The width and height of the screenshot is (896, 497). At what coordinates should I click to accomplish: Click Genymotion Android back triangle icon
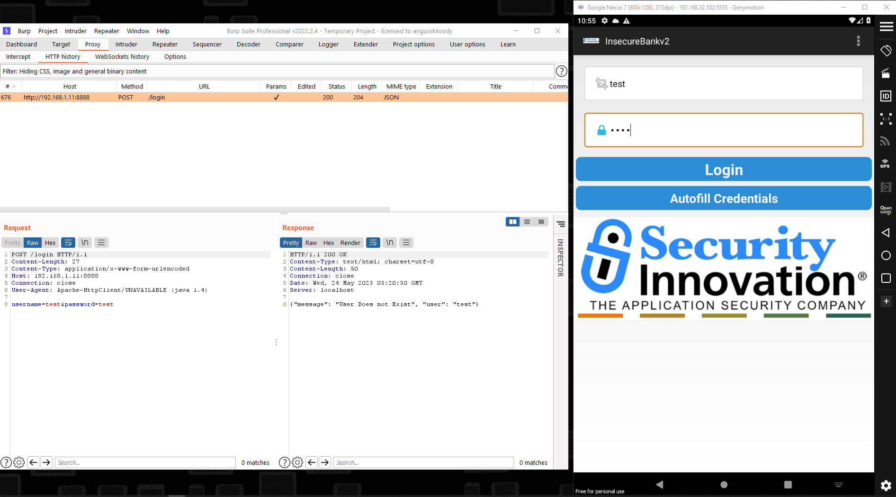click(x=886, y=233)
